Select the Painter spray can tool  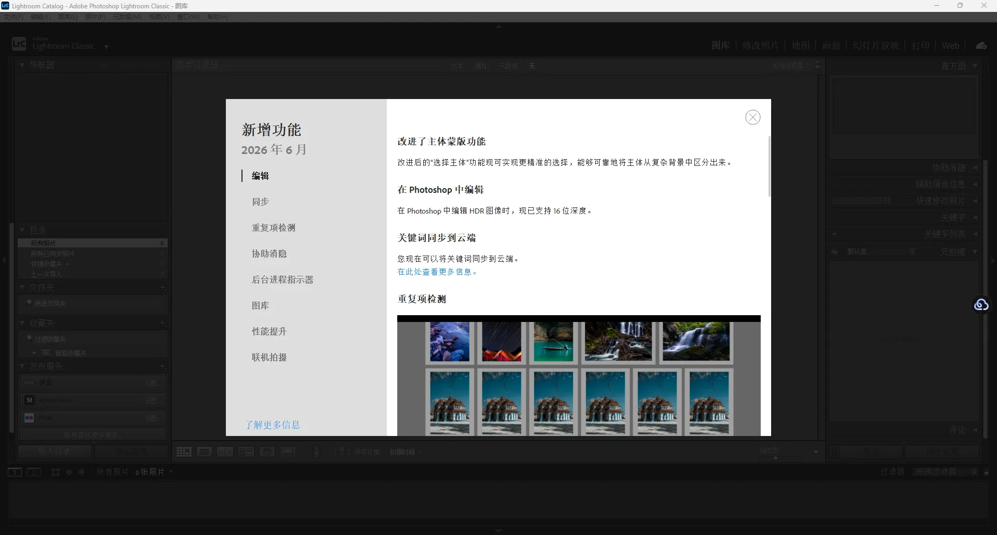coord(317,452)
